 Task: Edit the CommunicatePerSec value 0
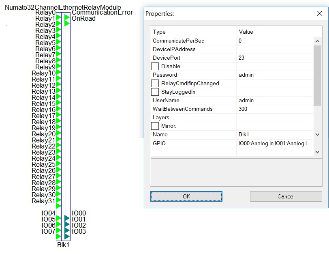pos(275,41)
